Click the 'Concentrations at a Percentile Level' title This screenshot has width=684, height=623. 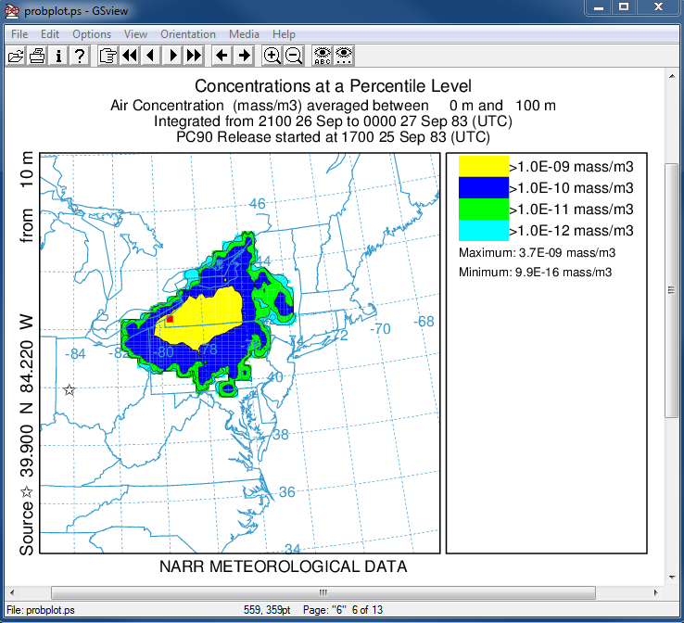click(334, 86)
